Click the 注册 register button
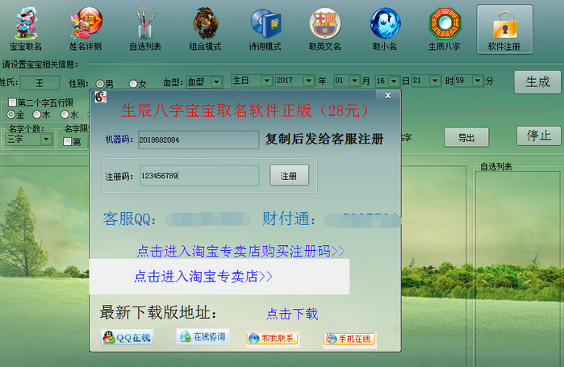564x367 pixels. point(289,175)
